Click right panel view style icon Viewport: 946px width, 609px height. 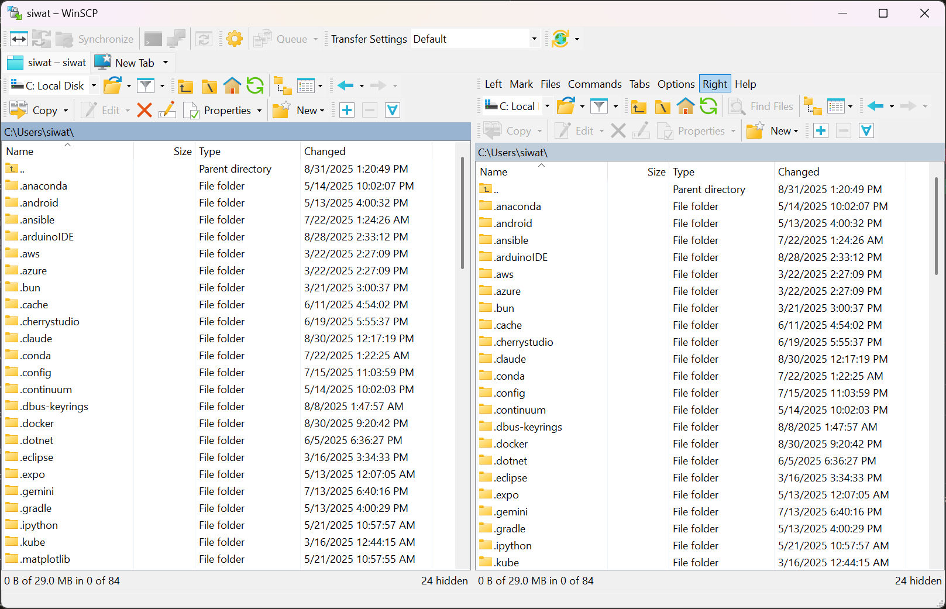pyautogui.click(x=836, y=106)
